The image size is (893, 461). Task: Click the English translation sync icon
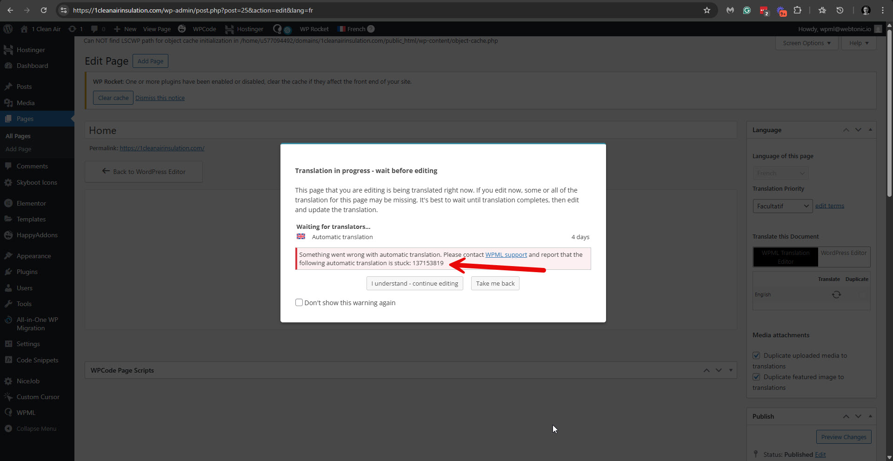(x=836, y=294)
